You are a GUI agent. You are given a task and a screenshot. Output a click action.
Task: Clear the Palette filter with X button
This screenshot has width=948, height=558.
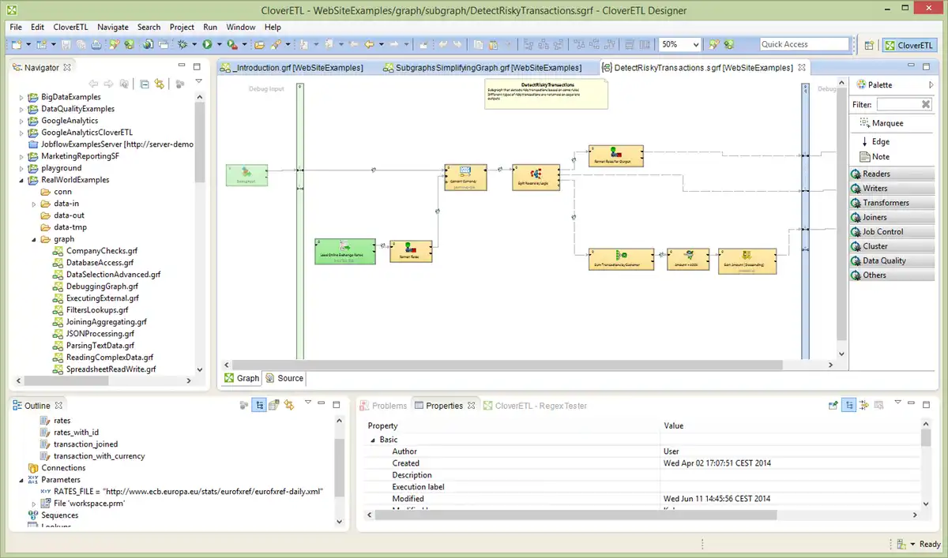pos(926,104)
